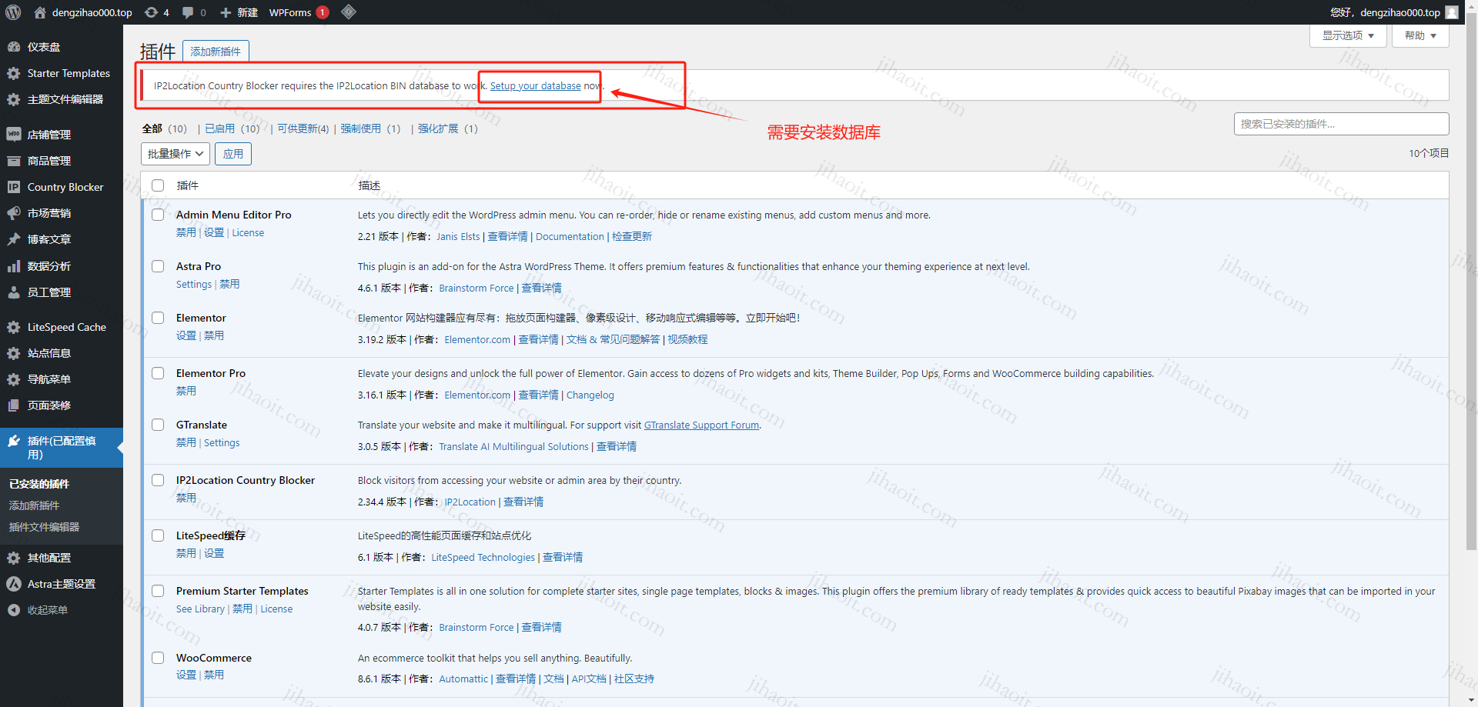The height and width of the screenshot is (707, 1478).
Task: Check the Premium Starter Templates checkbox
Action: pos(158,591)
